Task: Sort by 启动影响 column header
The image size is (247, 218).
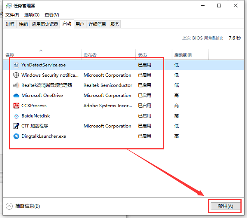Action: click(183, 55)
